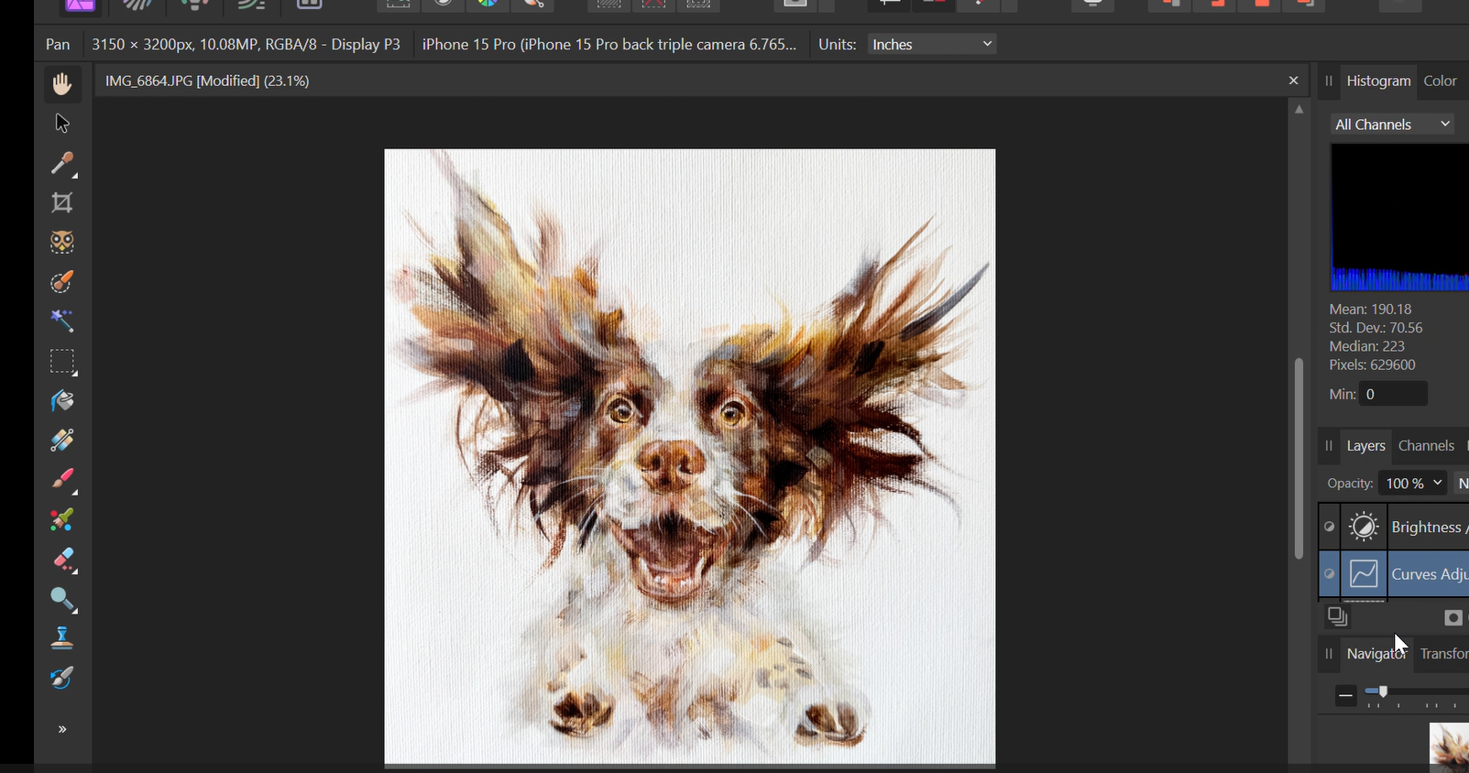
Task: Activate the Clone Stamp tool
Action: tap(62, 638)
